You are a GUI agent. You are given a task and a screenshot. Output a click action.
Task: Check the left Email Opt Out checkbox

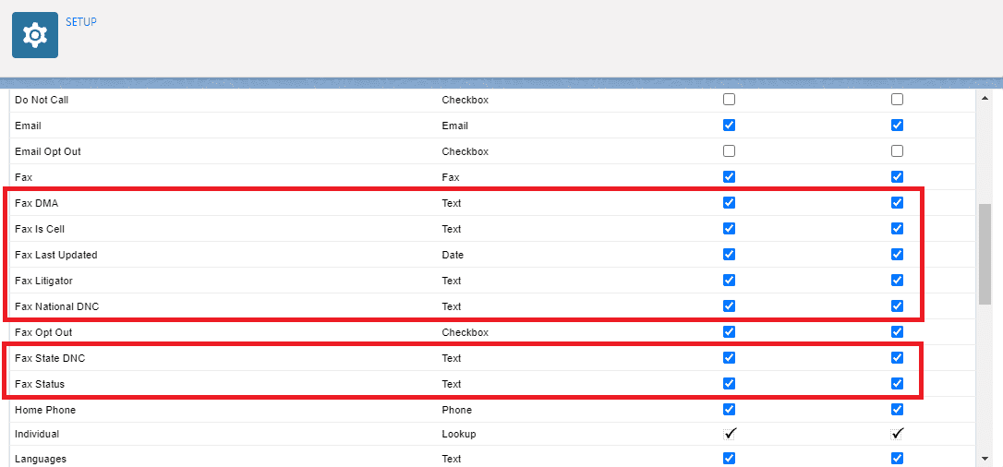click(729, 151)
